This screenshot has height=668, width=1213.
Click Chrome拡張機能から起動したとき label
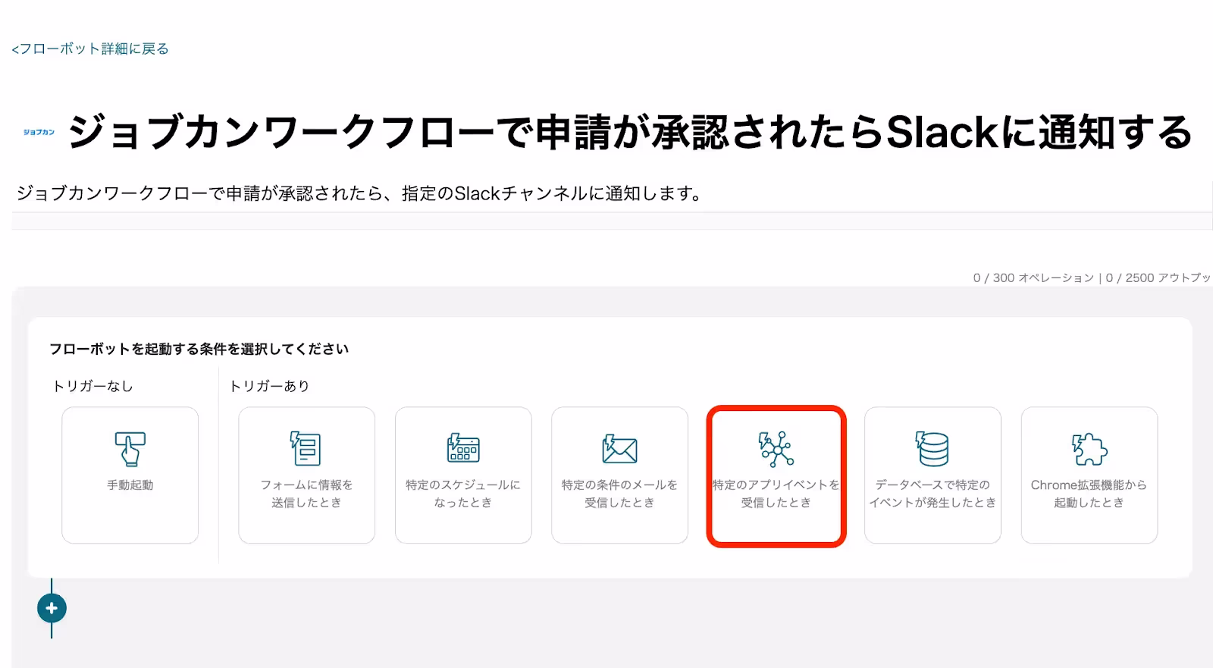tap(1089, 494)
